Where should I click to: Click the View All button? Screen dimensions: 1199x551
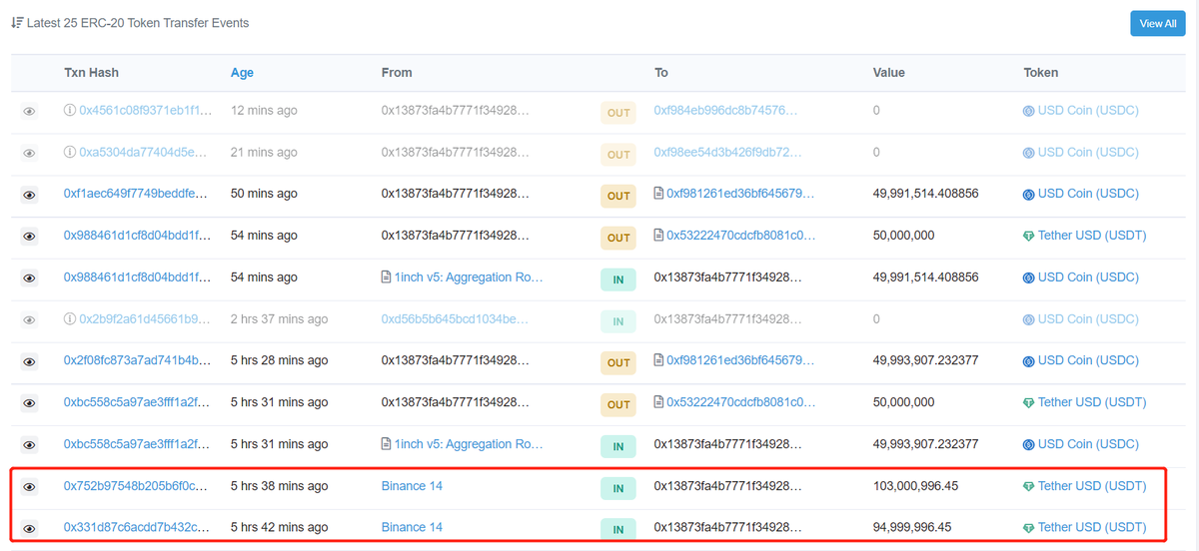[x=1158, y=23]
